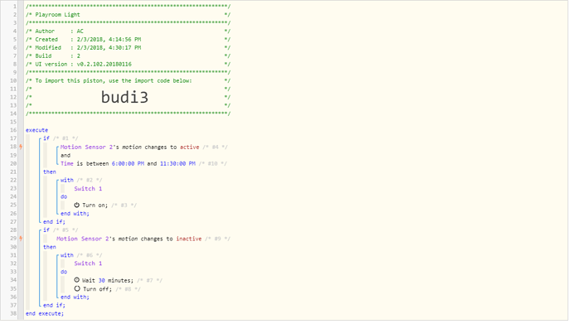Click the 'do' keyword on line 24
Viewport: 572px width, 324px height.
(64, 197)
